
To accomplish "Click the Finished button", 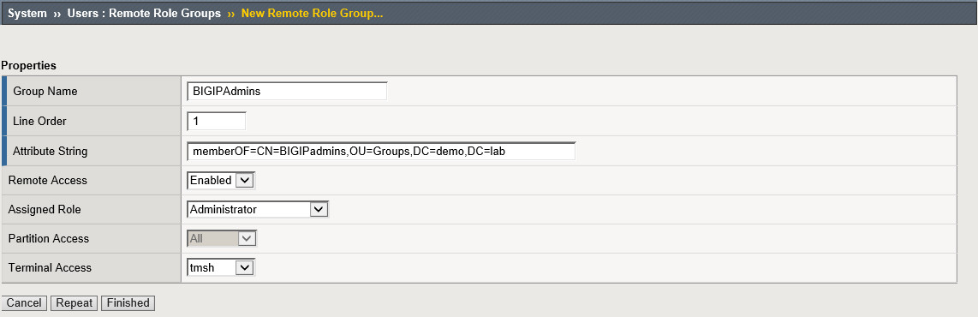I will (128, 303).
